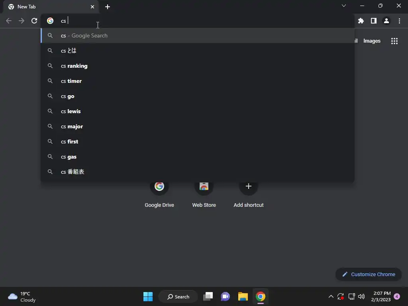Open the volume speaker icon

361,296
